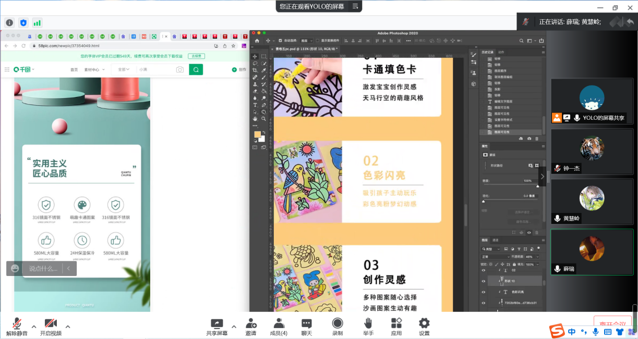The height and width of the screenshot is (339, 638).
Task: Switch to the 通道 panel tab
Action: [496, 240]
